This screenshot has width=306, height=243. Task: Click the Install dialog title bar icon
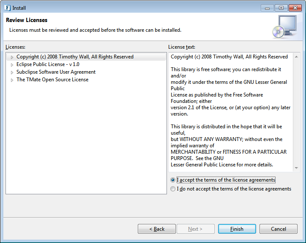pos(7,8)
